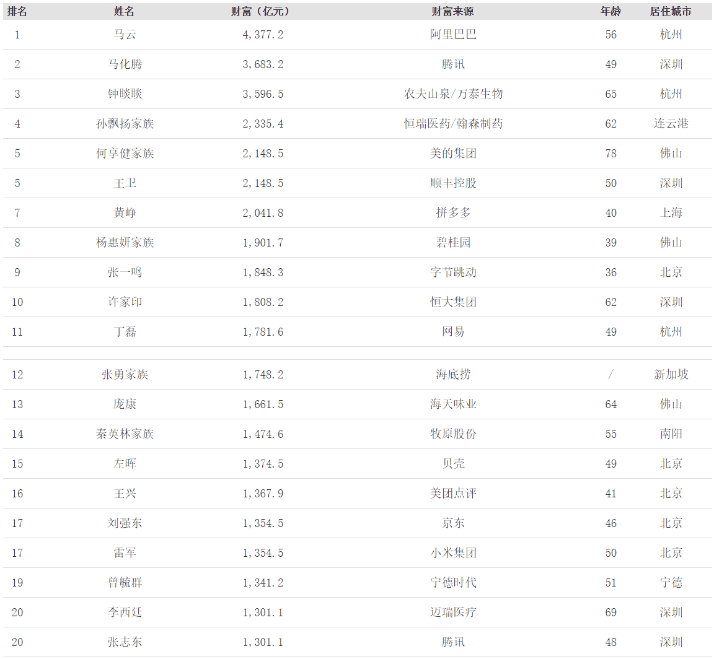Select 杭州 city link in row 1
This screenshot has width=714, height=659.
[x=672, y=35]
